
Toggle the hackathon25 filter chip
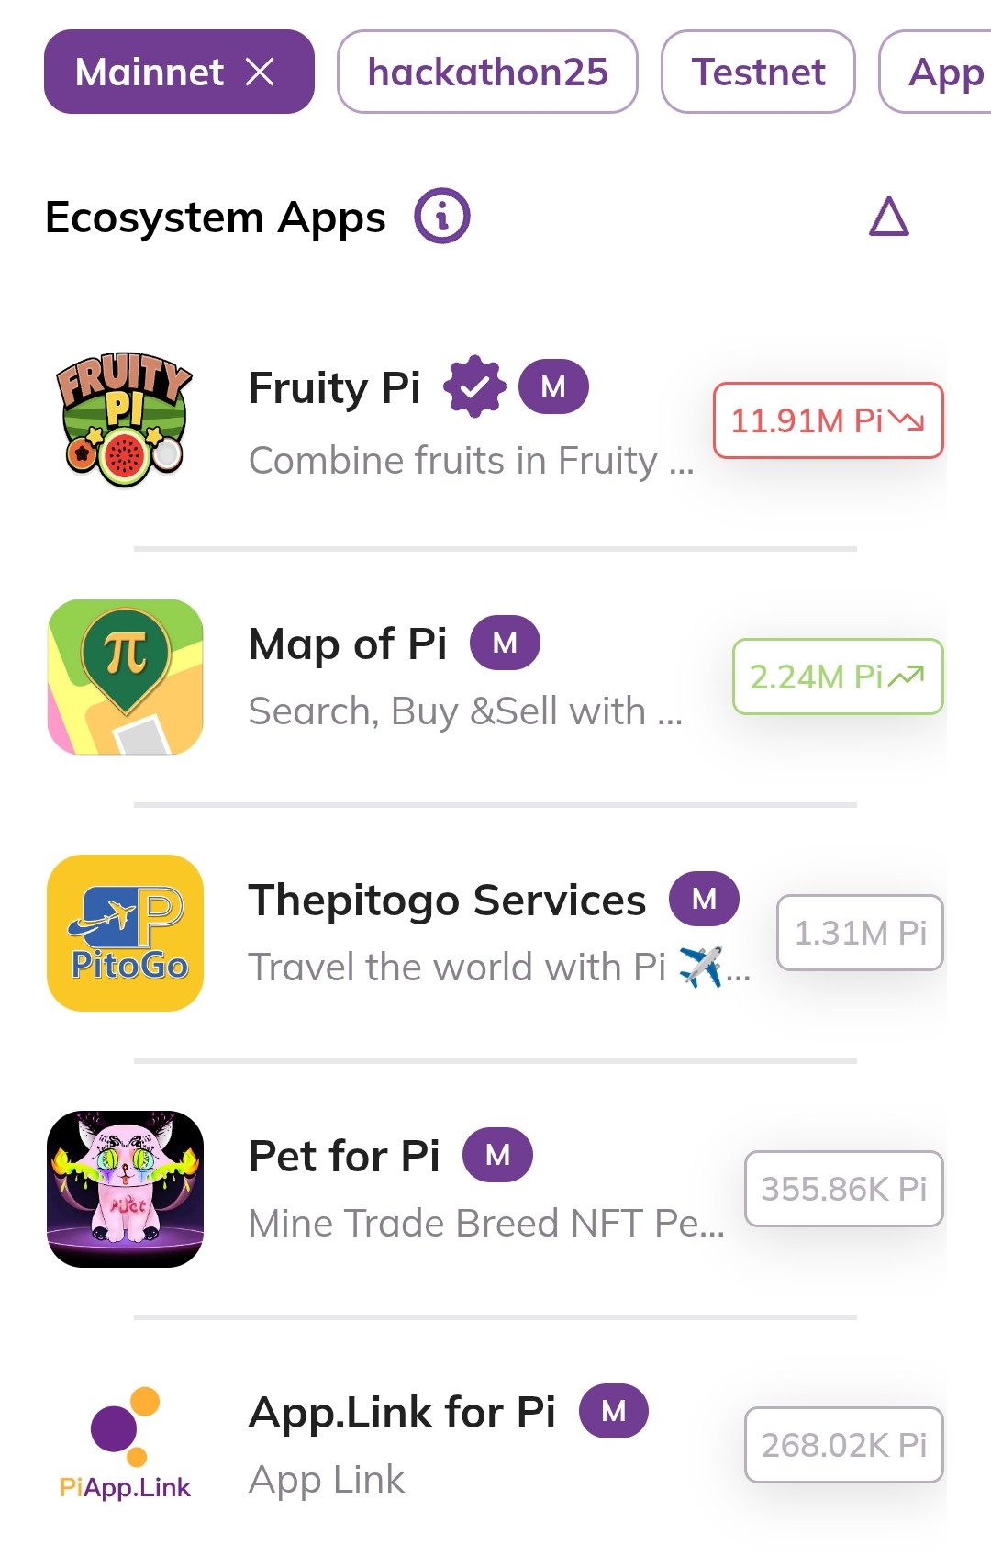(x=487, y=72)
